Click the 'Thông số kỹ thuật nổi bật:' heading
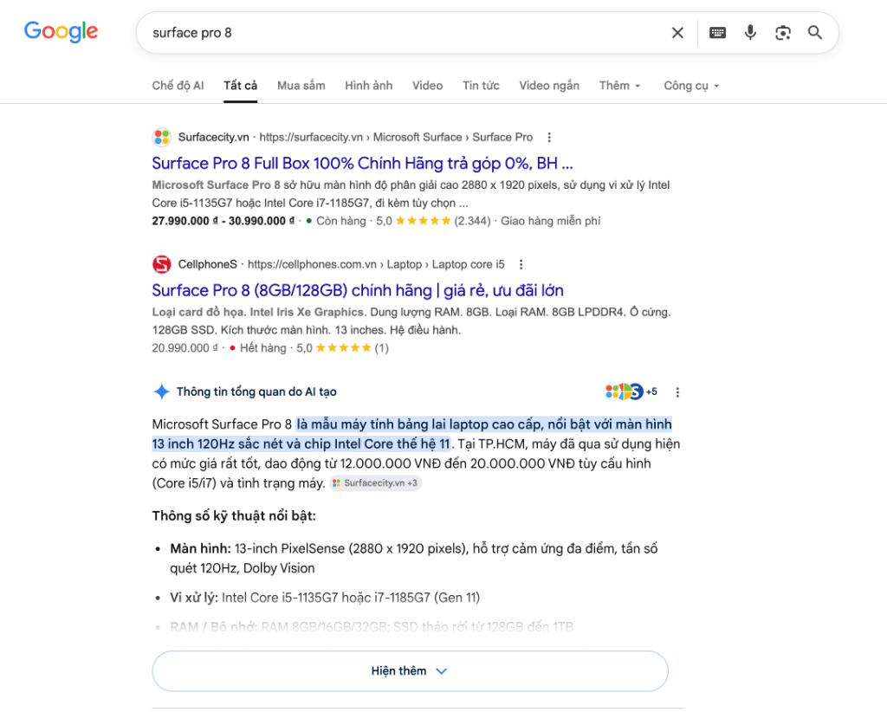The image size is (887, 712). [234, 515]
